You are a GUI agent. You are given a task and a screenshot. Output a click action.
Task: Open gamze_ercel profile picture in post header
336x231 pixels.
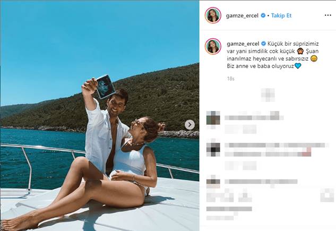(213, 15)
